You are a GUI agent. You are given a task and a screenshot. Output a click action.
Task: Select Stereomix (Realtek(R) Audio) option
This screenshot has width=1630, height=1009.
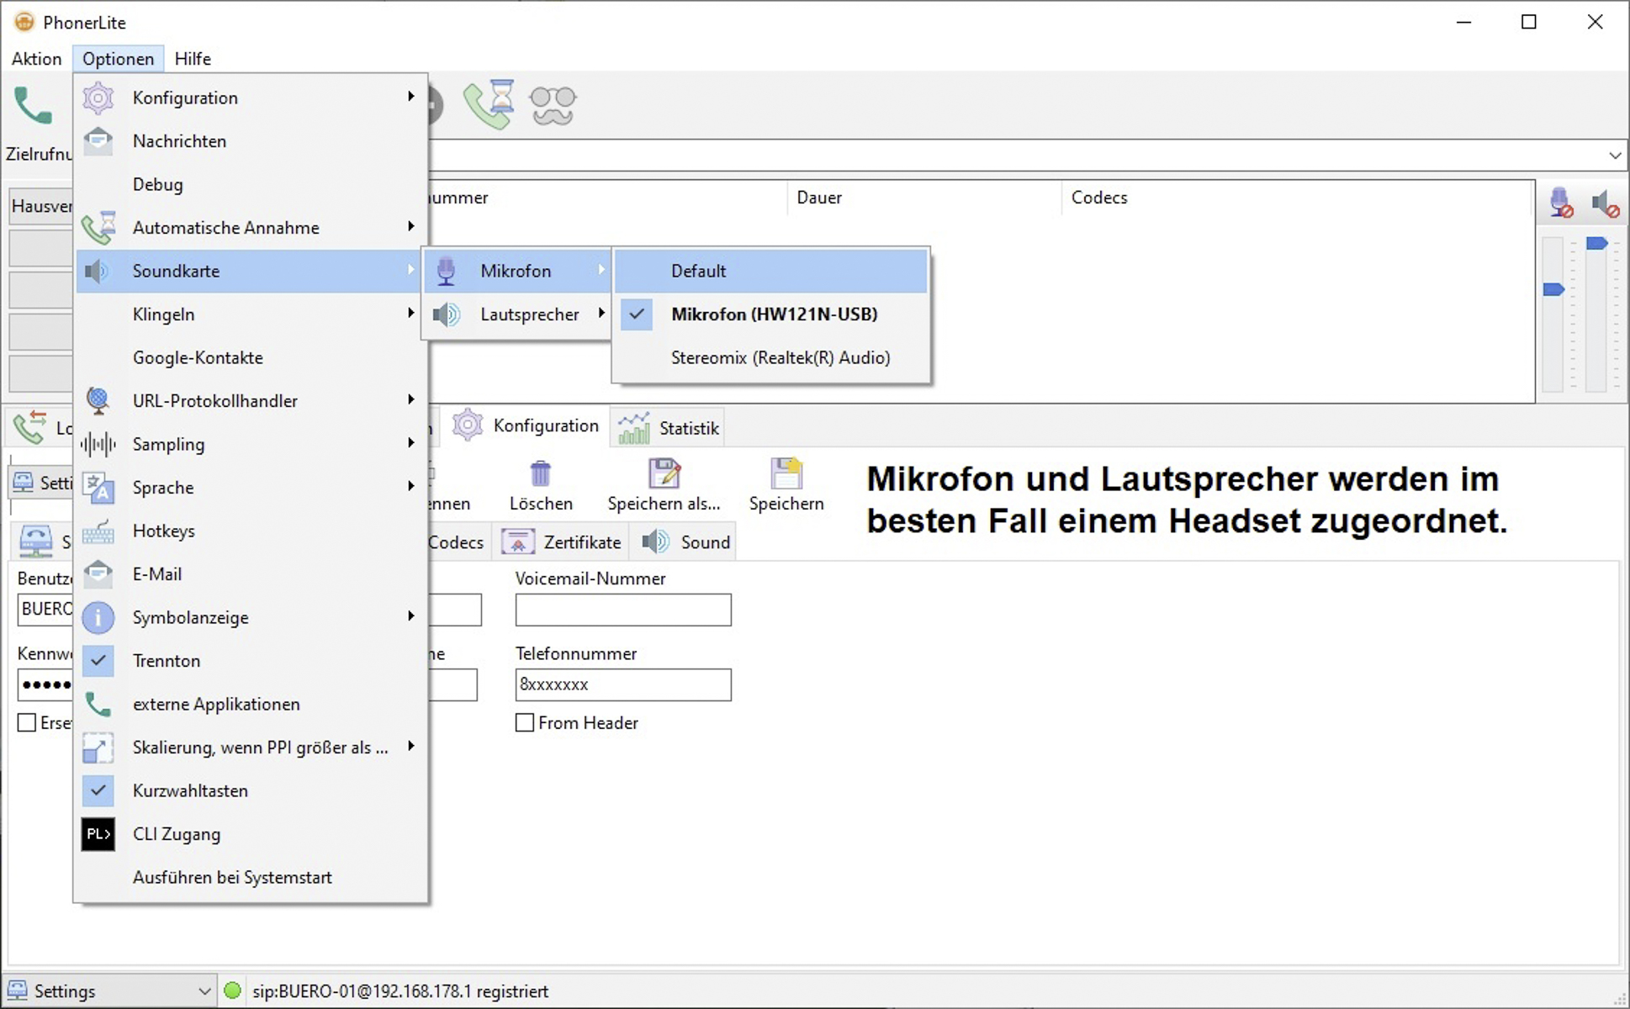771,357
